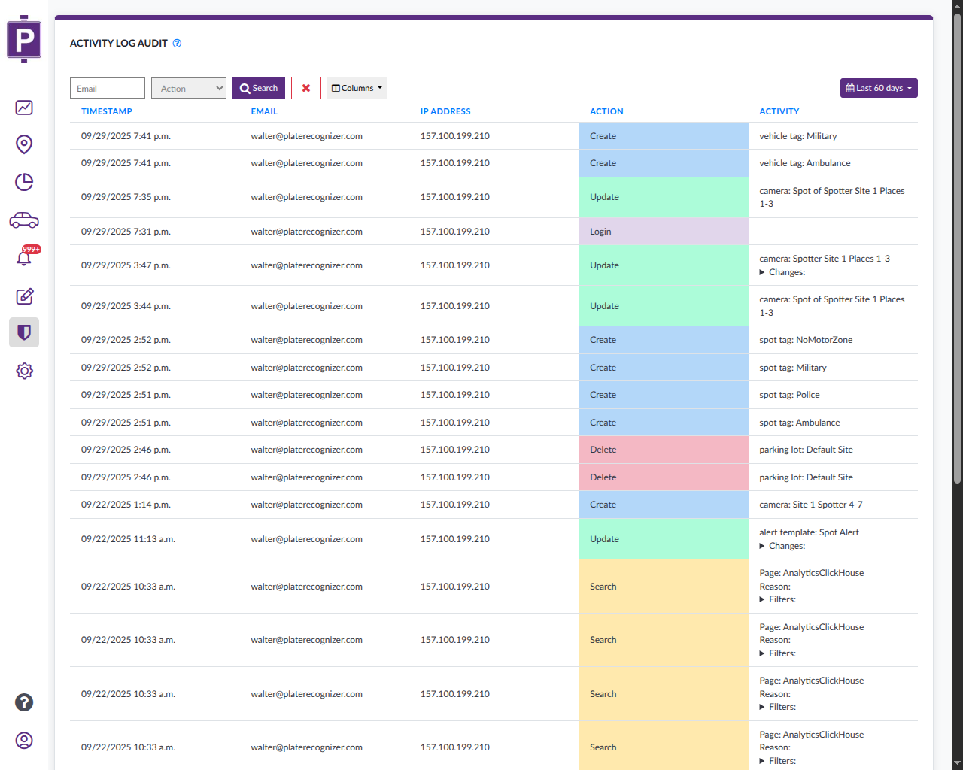Open the Last 60 days date selector
Viewport: 963px width, 770px height.
(x=878, y=87)
